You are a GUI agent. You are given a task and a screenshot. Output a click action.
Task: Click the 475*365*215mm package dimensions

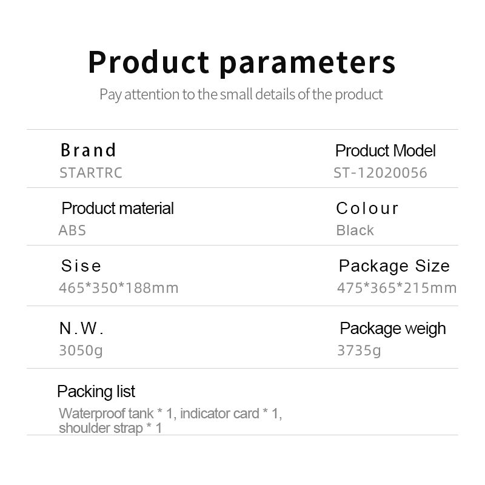point(397,288)
